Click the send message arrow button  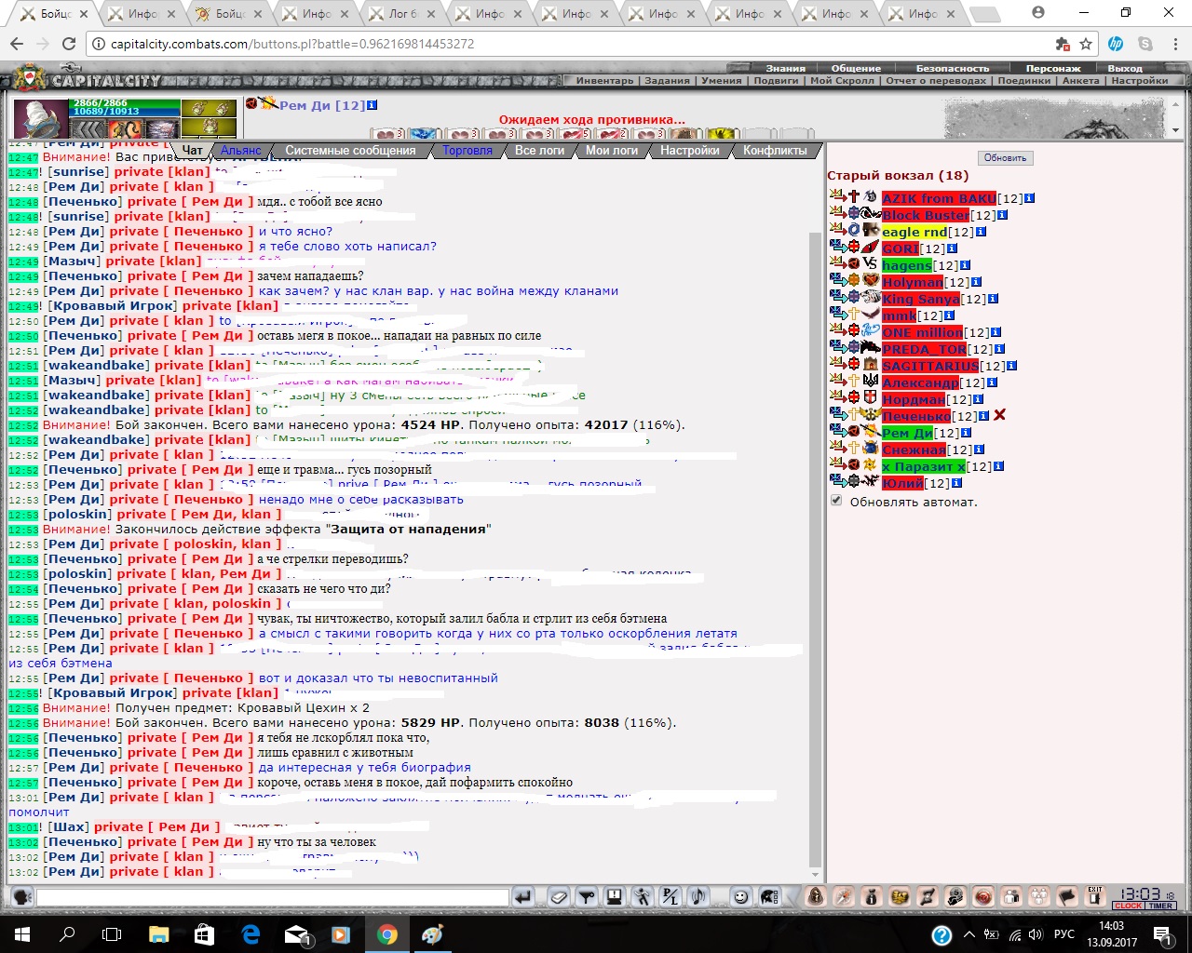coord(523,897)
